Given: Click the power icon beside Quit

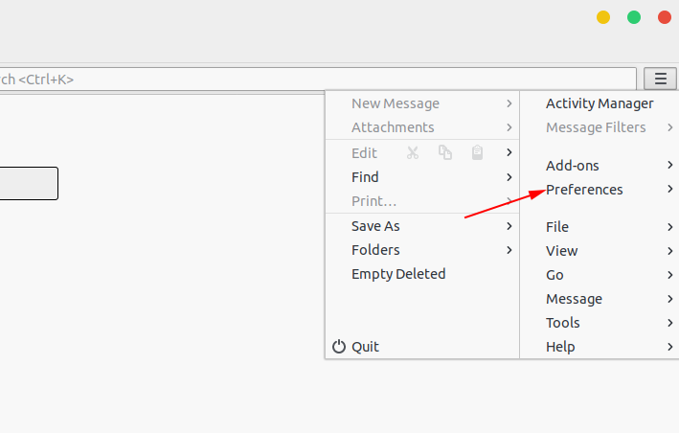Looking at the screenshot, I should 339,347.
